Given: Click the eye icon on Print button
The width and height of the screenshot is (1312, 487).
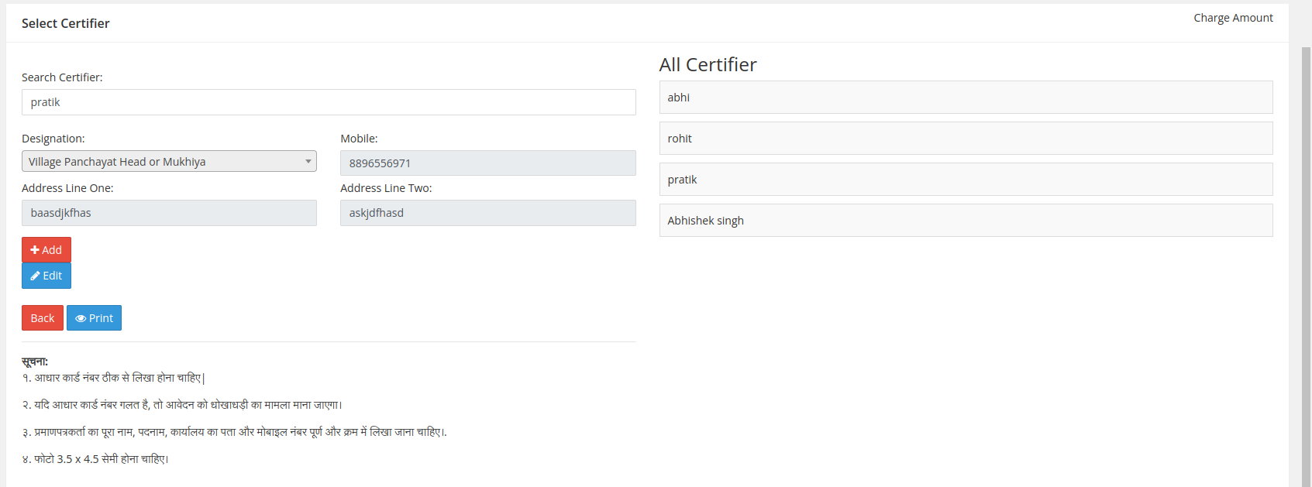Looking at the screenshot, I should tap(81, 318).
